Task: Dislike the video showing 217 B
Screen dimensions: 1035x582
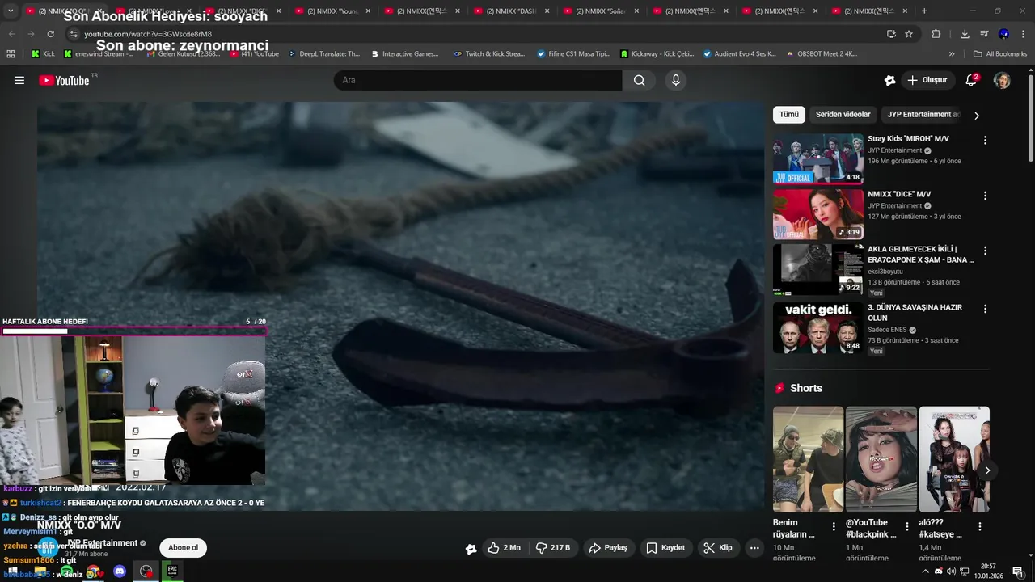Action: [554, 548]
